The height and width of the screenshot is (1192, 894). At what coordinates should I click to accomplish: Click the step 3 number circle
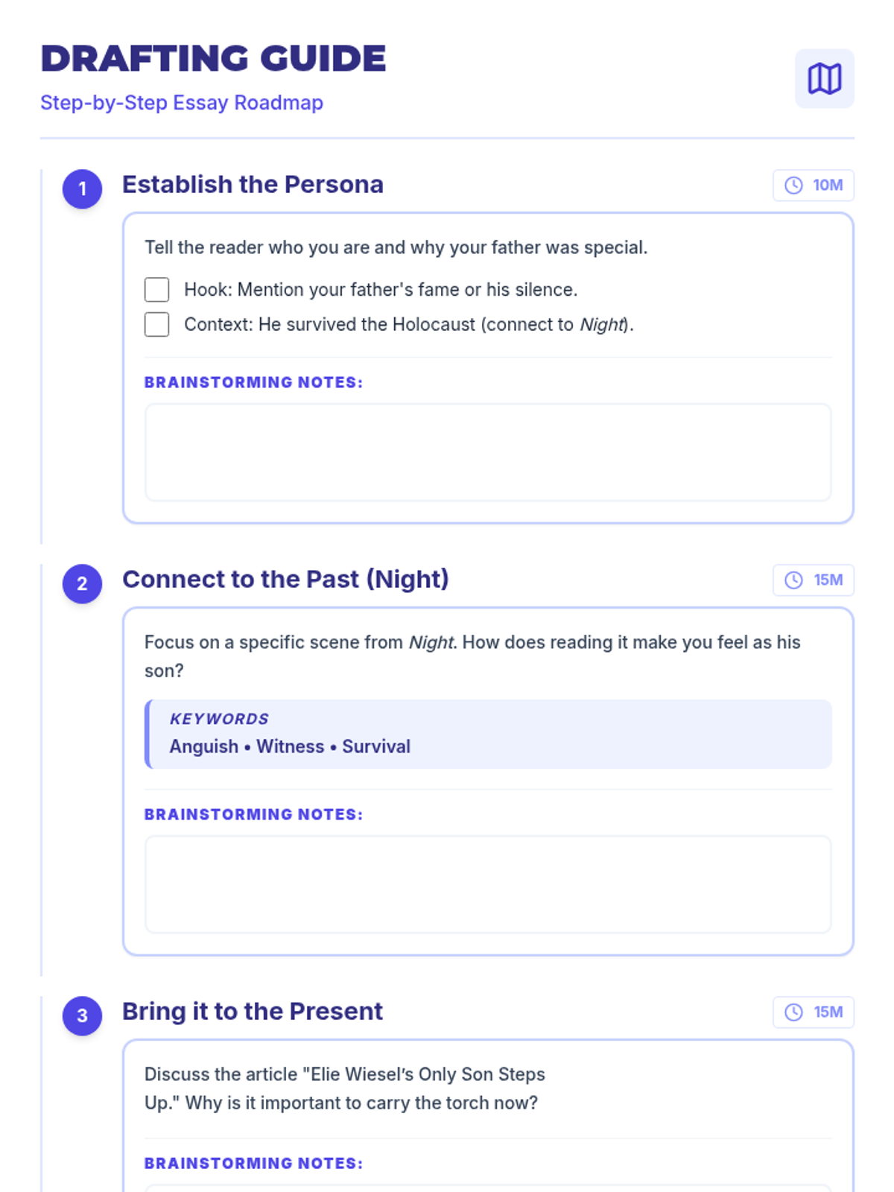click(x=82, y=1015)
